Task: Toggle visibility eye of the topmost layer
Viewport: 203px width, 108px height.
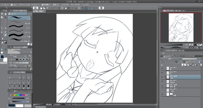Action: (x=162, y=68)
